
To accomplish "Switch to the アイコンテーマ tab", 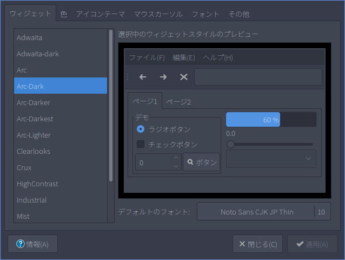I will coord(101,14).
